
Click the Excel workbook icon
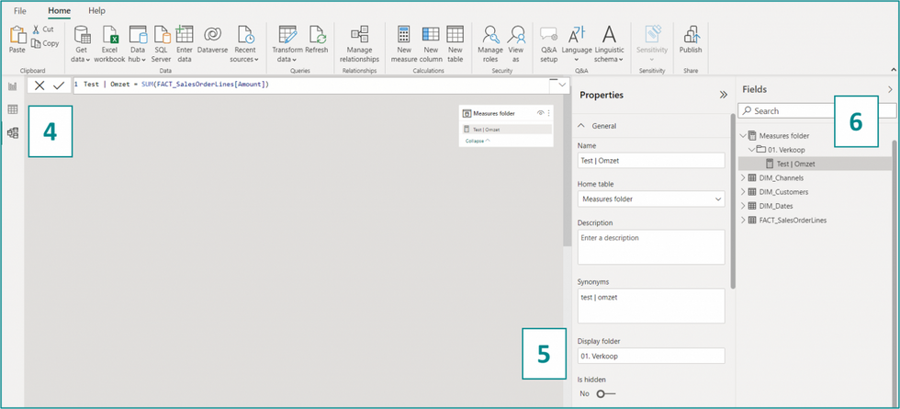109,36
